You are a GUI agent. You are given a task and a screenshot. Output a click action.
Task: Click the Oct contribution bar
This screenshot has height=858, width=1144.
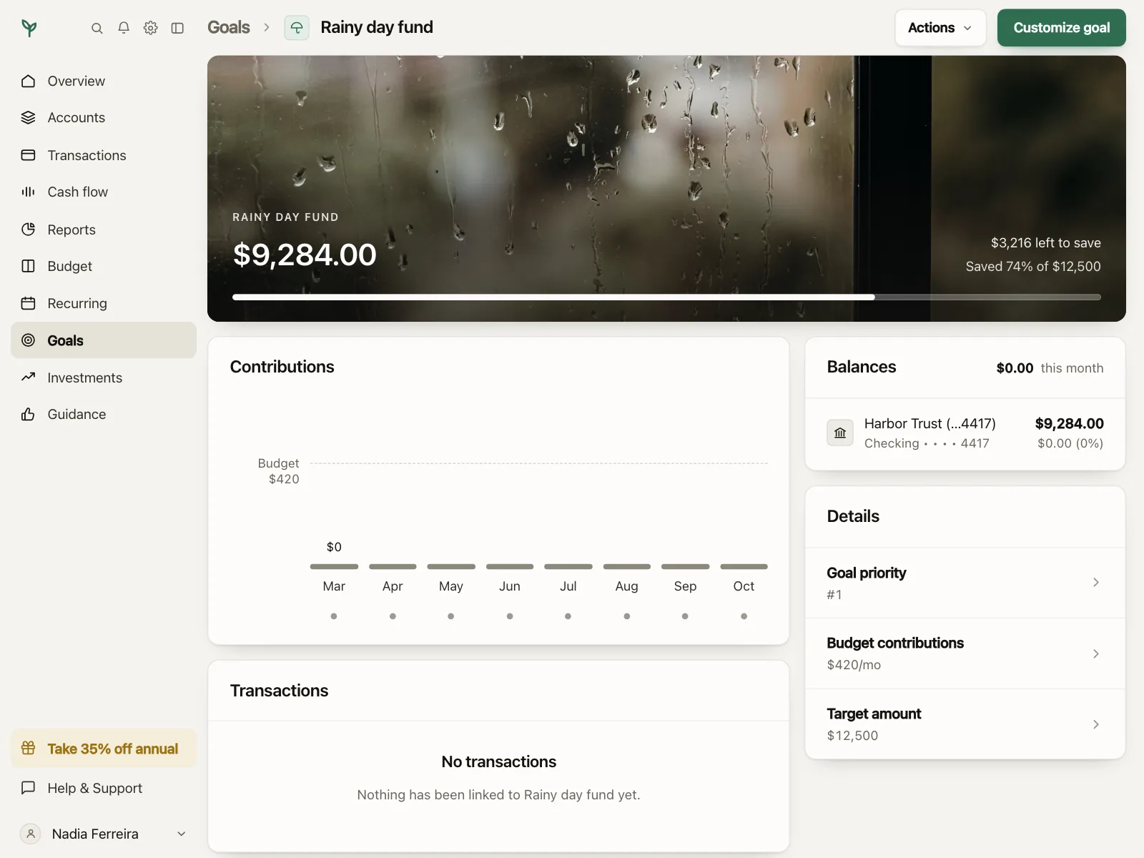click(x=744, y=566)
